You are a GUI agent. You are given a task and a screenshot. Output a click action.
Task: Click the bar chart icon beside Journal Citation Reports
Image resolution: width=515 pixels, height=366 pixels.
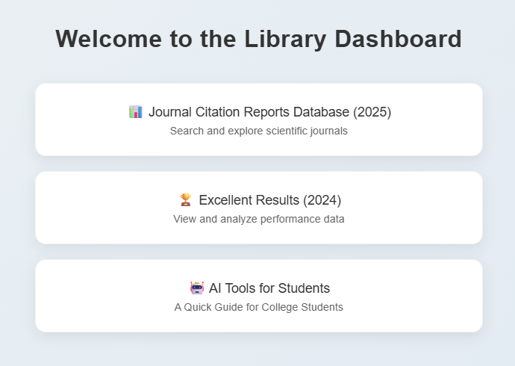click(x=136, y=112)
